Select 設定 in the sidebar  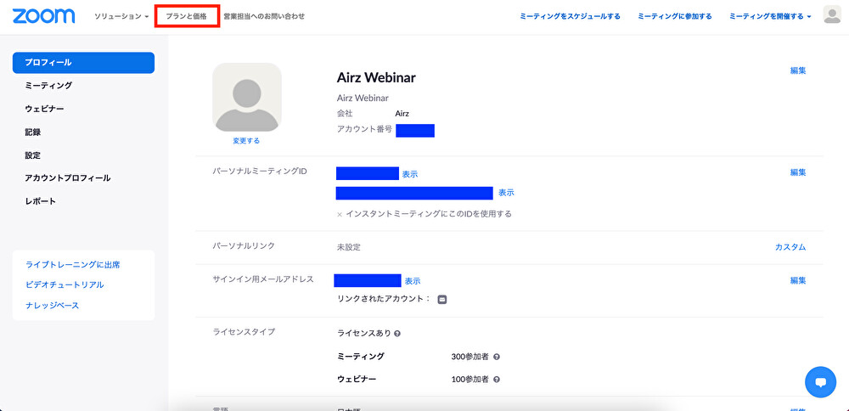click(32, 155)
